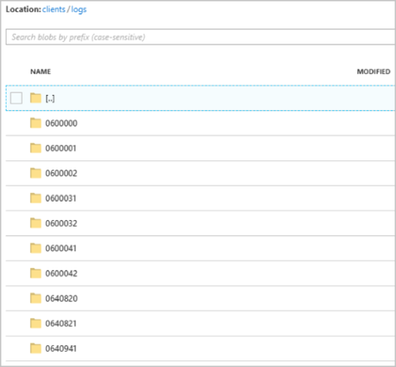This screenshot has height=367, width=396.
Task: Click the folder icon next to 0600032
Action: point(35,223)
